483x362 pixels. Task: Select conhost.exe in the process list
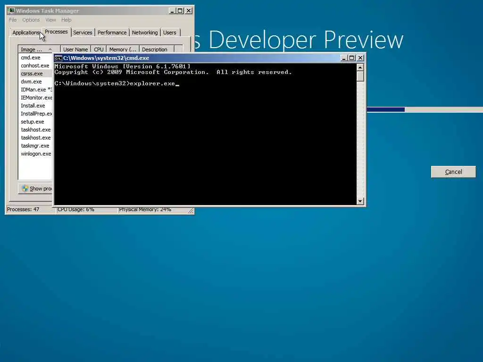coord(35,66)
